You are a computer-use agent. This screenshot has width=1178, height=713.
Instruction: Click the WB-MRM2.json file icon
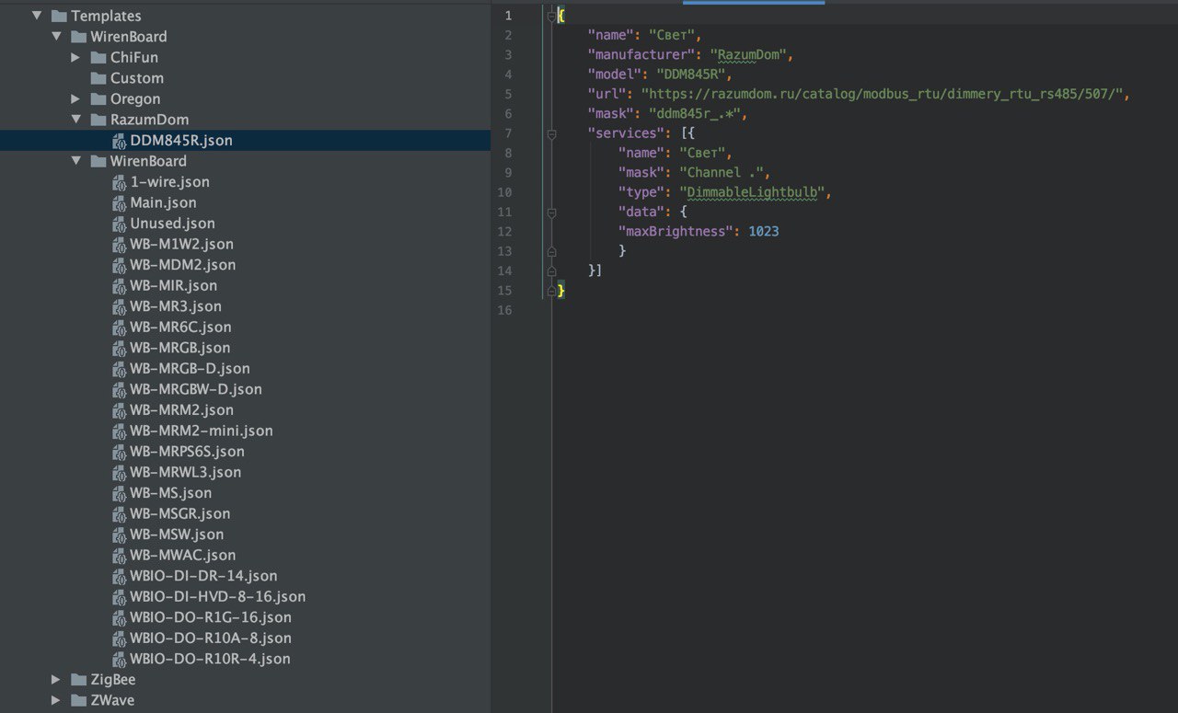119,409
